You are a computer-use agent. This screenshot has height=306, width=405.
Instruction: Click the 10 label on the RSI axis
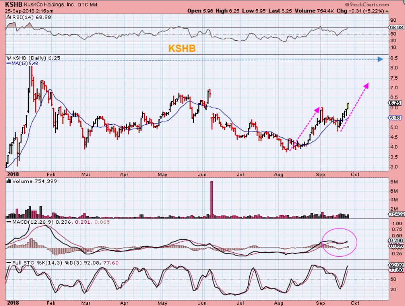point(393,47)
